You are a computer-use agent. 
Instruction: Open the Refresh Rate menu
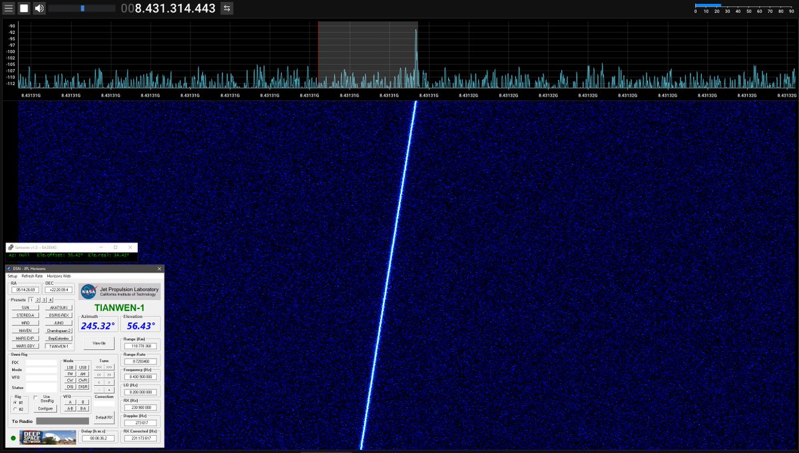32,276
